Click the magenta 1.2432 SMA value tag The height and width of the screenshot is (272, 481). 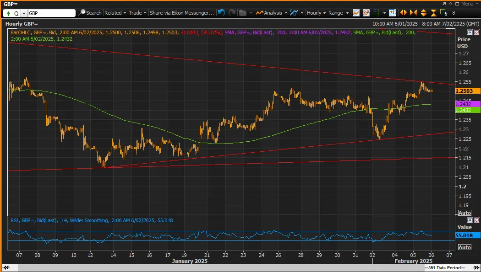pyautogui.click(x=468, y=104)
